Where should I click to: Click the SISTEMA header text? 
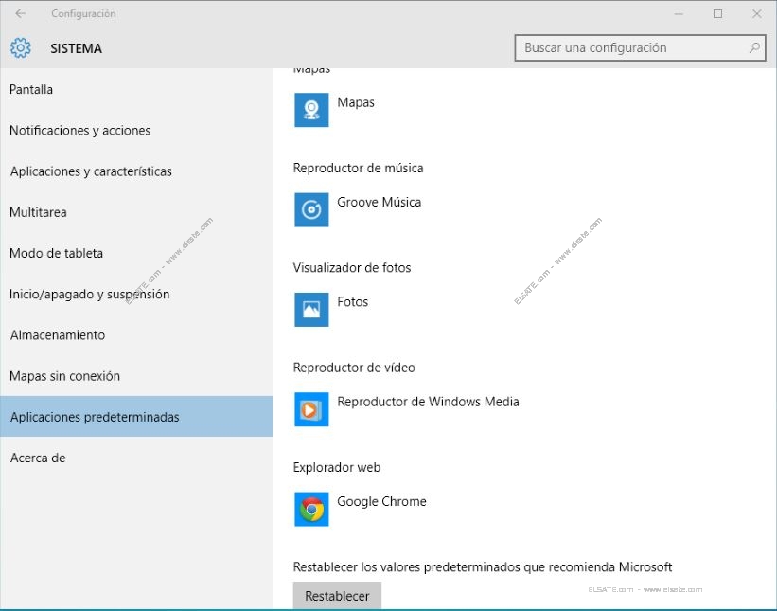coord(77,48)
